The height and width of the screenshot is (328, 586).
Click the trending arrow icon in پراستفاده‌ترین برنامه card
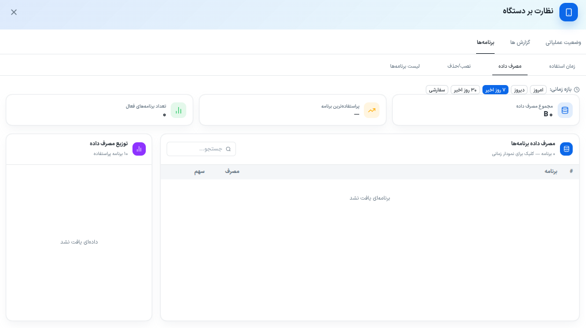[371, 110]
